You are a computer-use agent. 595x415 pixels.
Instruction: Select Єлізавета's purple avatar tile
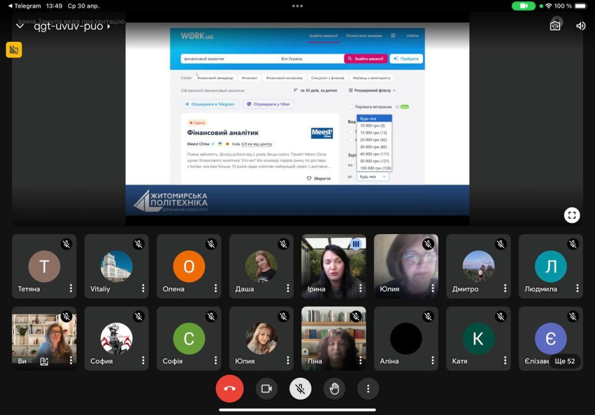pos(551,338)
